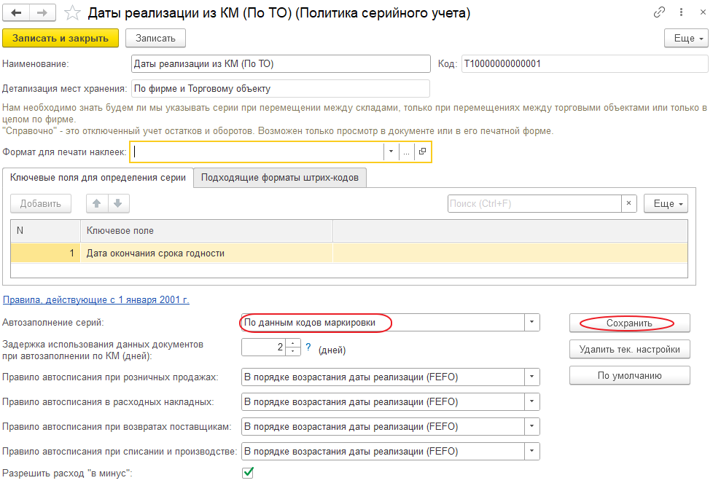Go back using the left arrow
This screenshot has width=713, height=483.
(17, 13)
